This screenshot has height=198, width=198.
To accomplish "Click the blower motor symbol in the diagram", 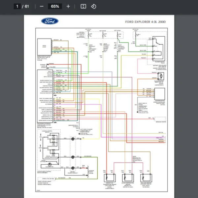I will pos(161,76).
